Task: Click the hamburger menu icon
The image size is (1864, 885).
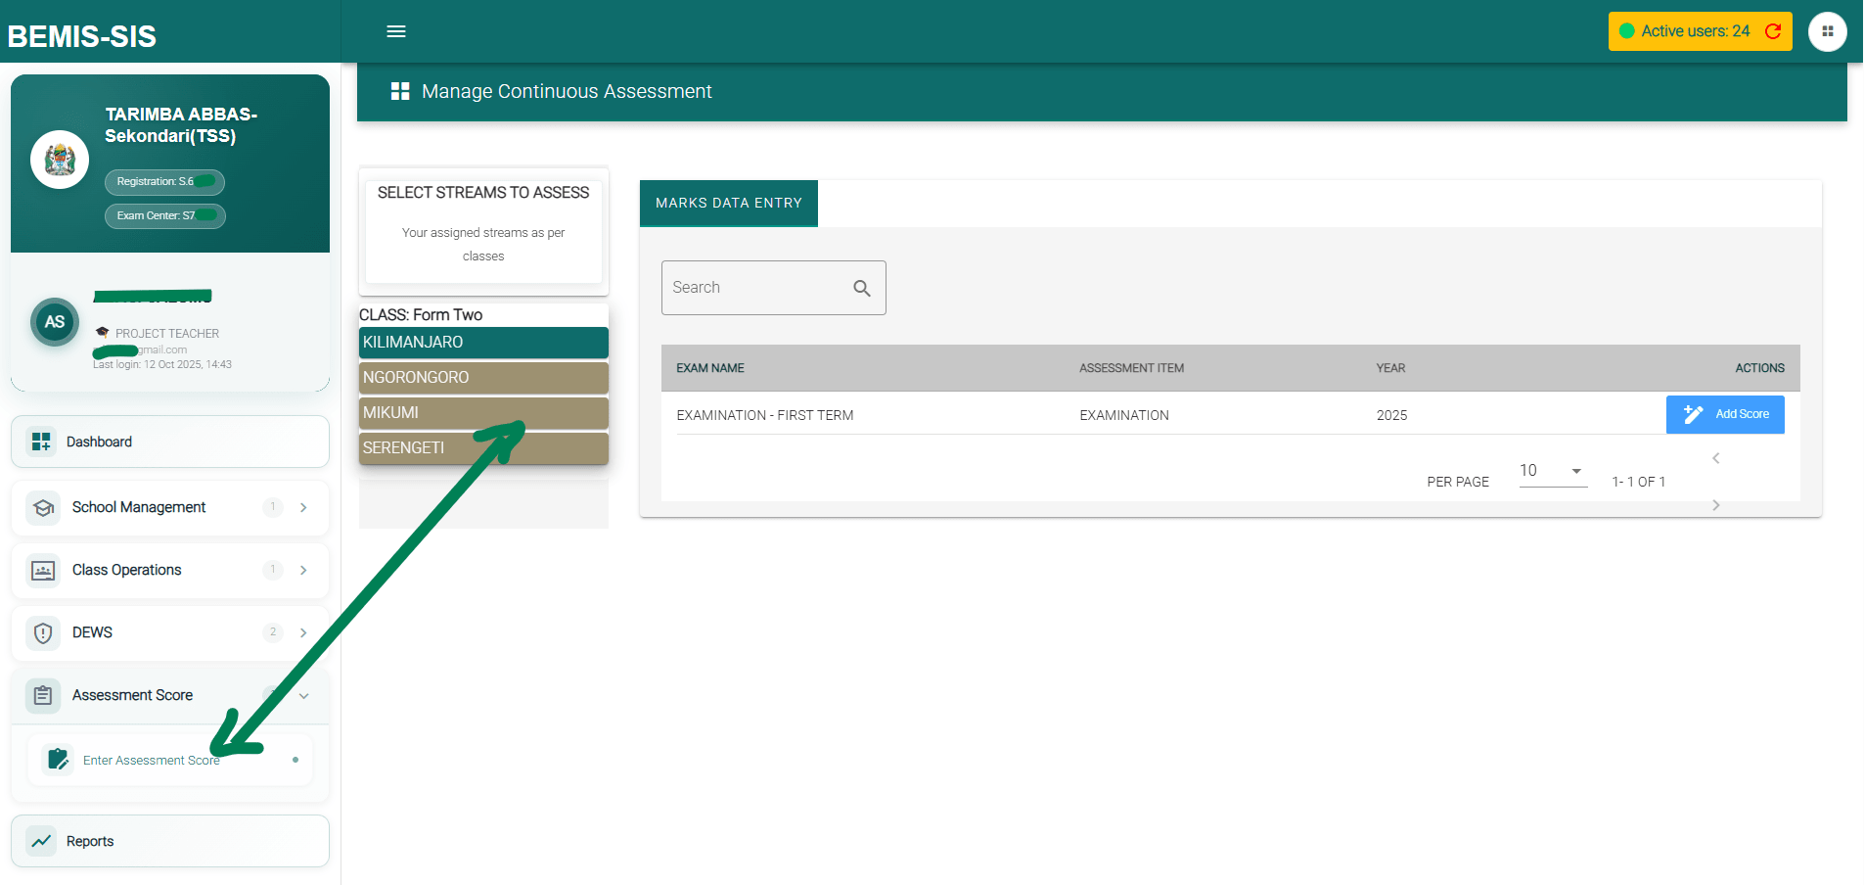Action: (396, 31)
